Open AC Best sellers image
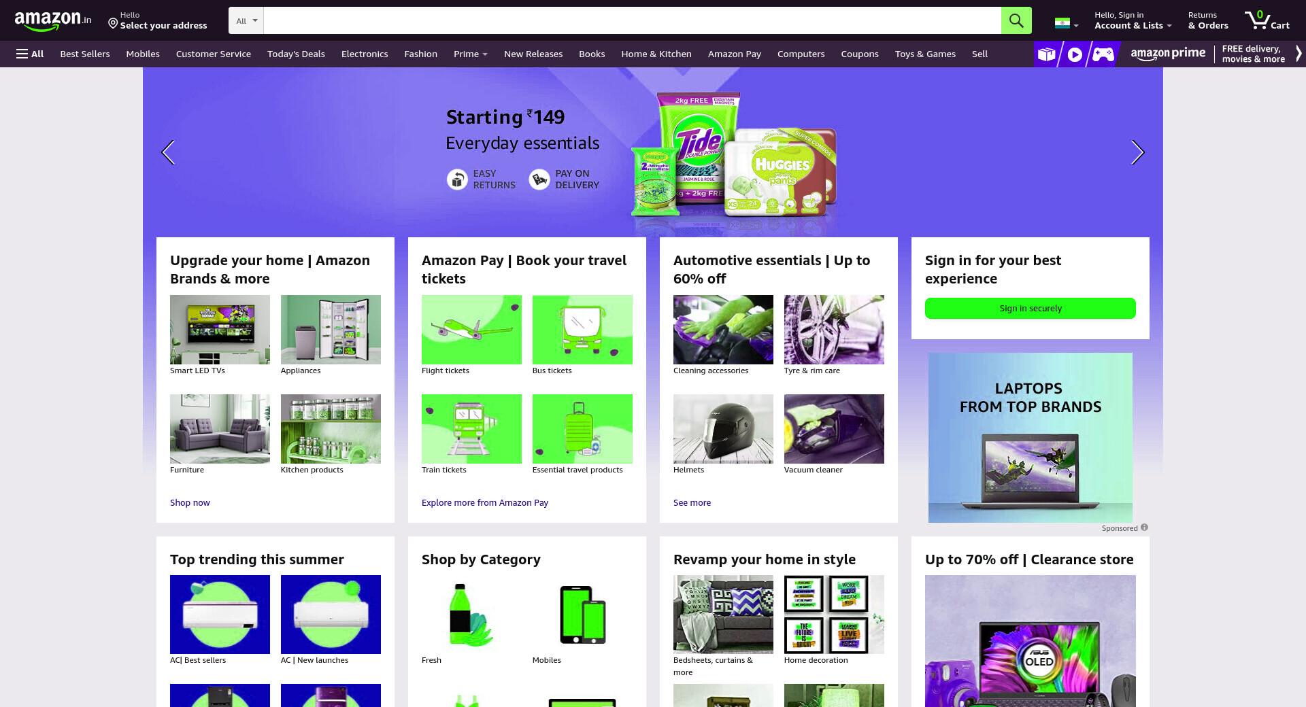The height and width of the screenshot is (707, 1306). [220, 615]
